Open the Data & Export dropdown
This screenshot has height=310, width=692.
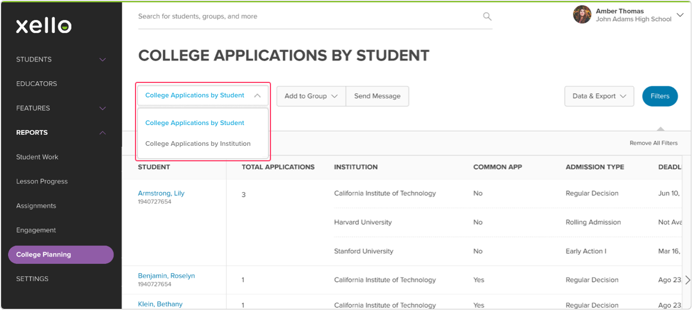(x=599, y=96)
